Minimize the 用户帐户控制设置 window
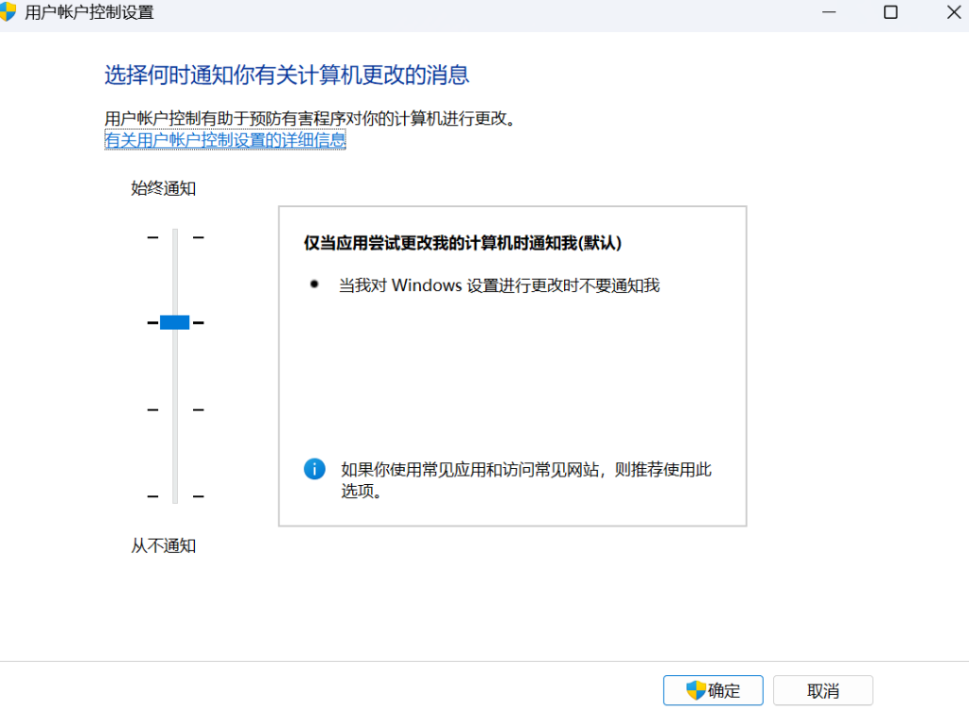The image size is (969, 727). [x=829, y=12]
